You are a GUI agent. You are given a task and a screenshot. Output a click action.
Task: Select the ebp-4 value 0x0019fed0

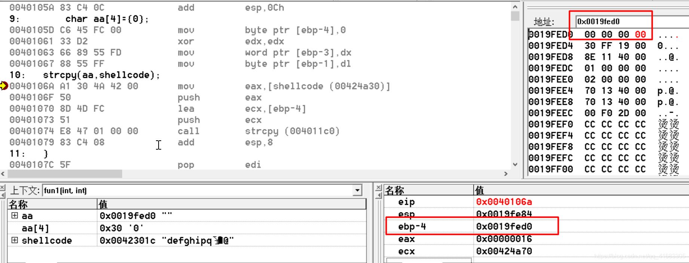[504, 226]
